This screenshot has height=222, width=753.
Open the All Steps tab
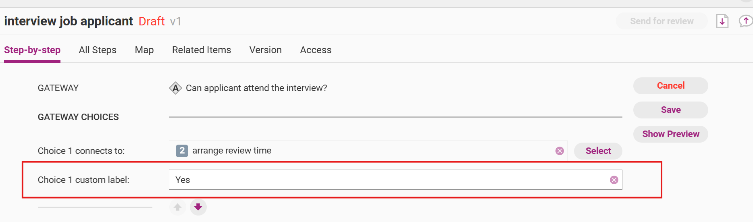(x=98, y=50)
